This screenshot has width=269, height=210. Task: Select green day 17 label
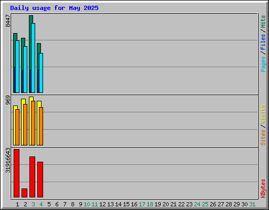pyautogui.click(x=142, y=204)
